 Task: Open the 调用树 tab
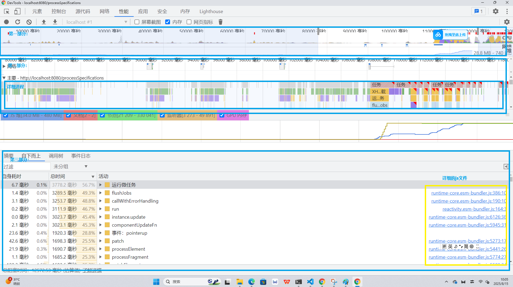56,156
